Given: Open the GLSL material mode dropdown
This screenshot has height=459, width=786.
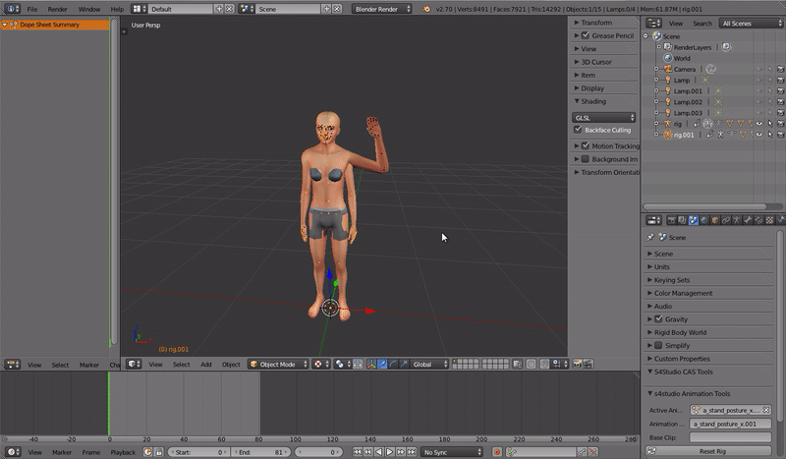Looking at the screenshot, I should tap(603, 117).
